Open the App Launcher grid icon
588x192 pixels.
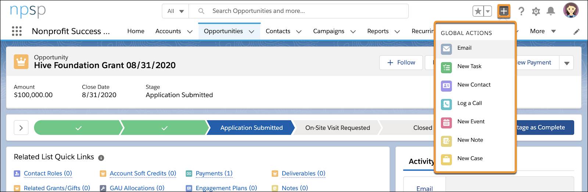pos(17,31)
